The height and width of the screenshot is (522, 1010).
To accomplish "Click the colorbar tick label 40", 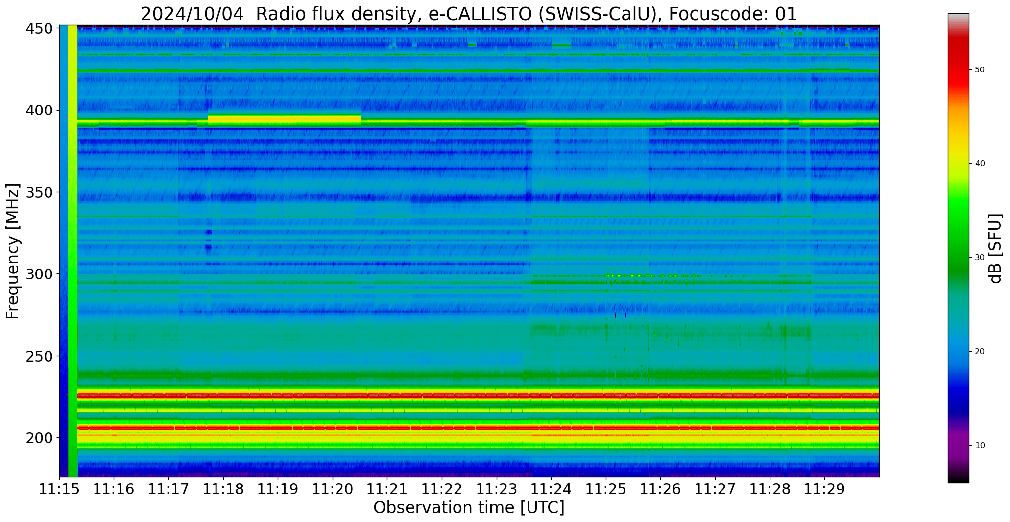I will [x=980, y=164].
